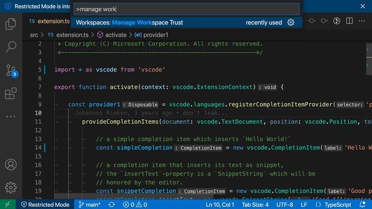
Task: Click 'registerCompletionItemProvider' on line 9
Action: click(281, 105)
